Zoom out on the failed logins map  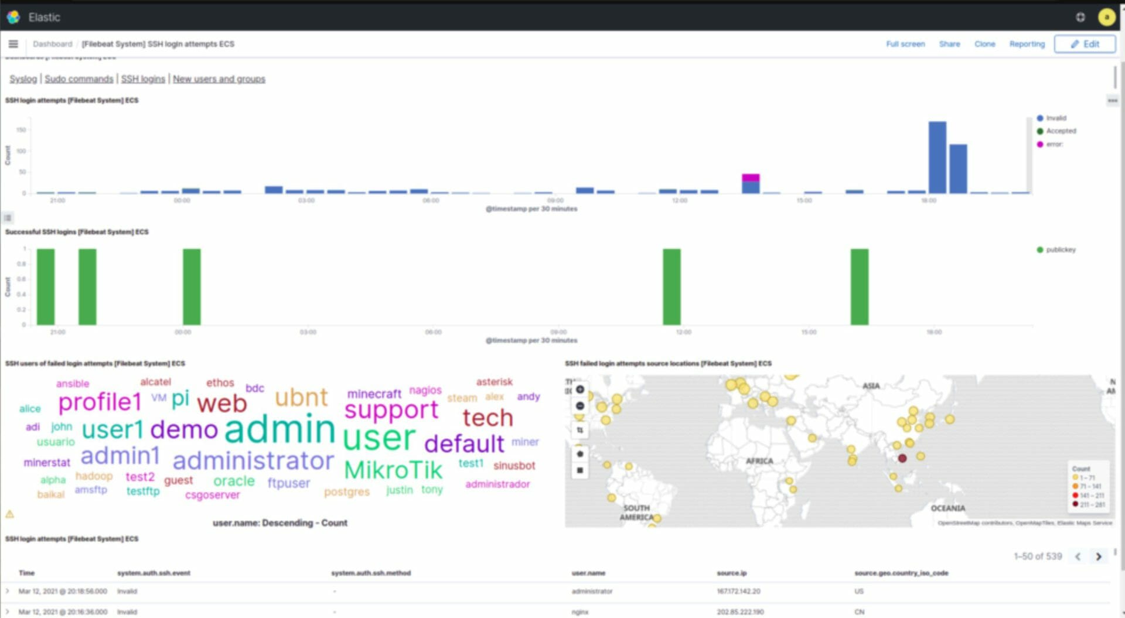coord(579,406)
